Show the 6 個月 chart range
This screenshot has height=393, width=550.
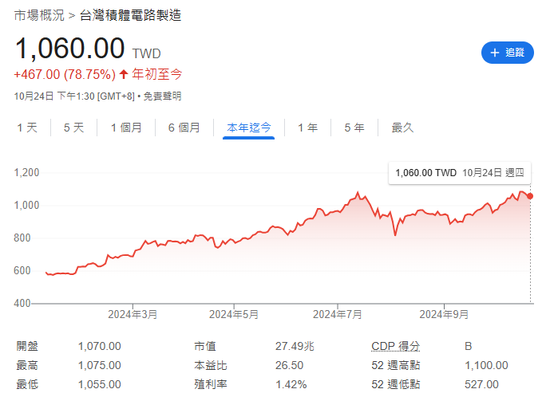pos(184,128)
